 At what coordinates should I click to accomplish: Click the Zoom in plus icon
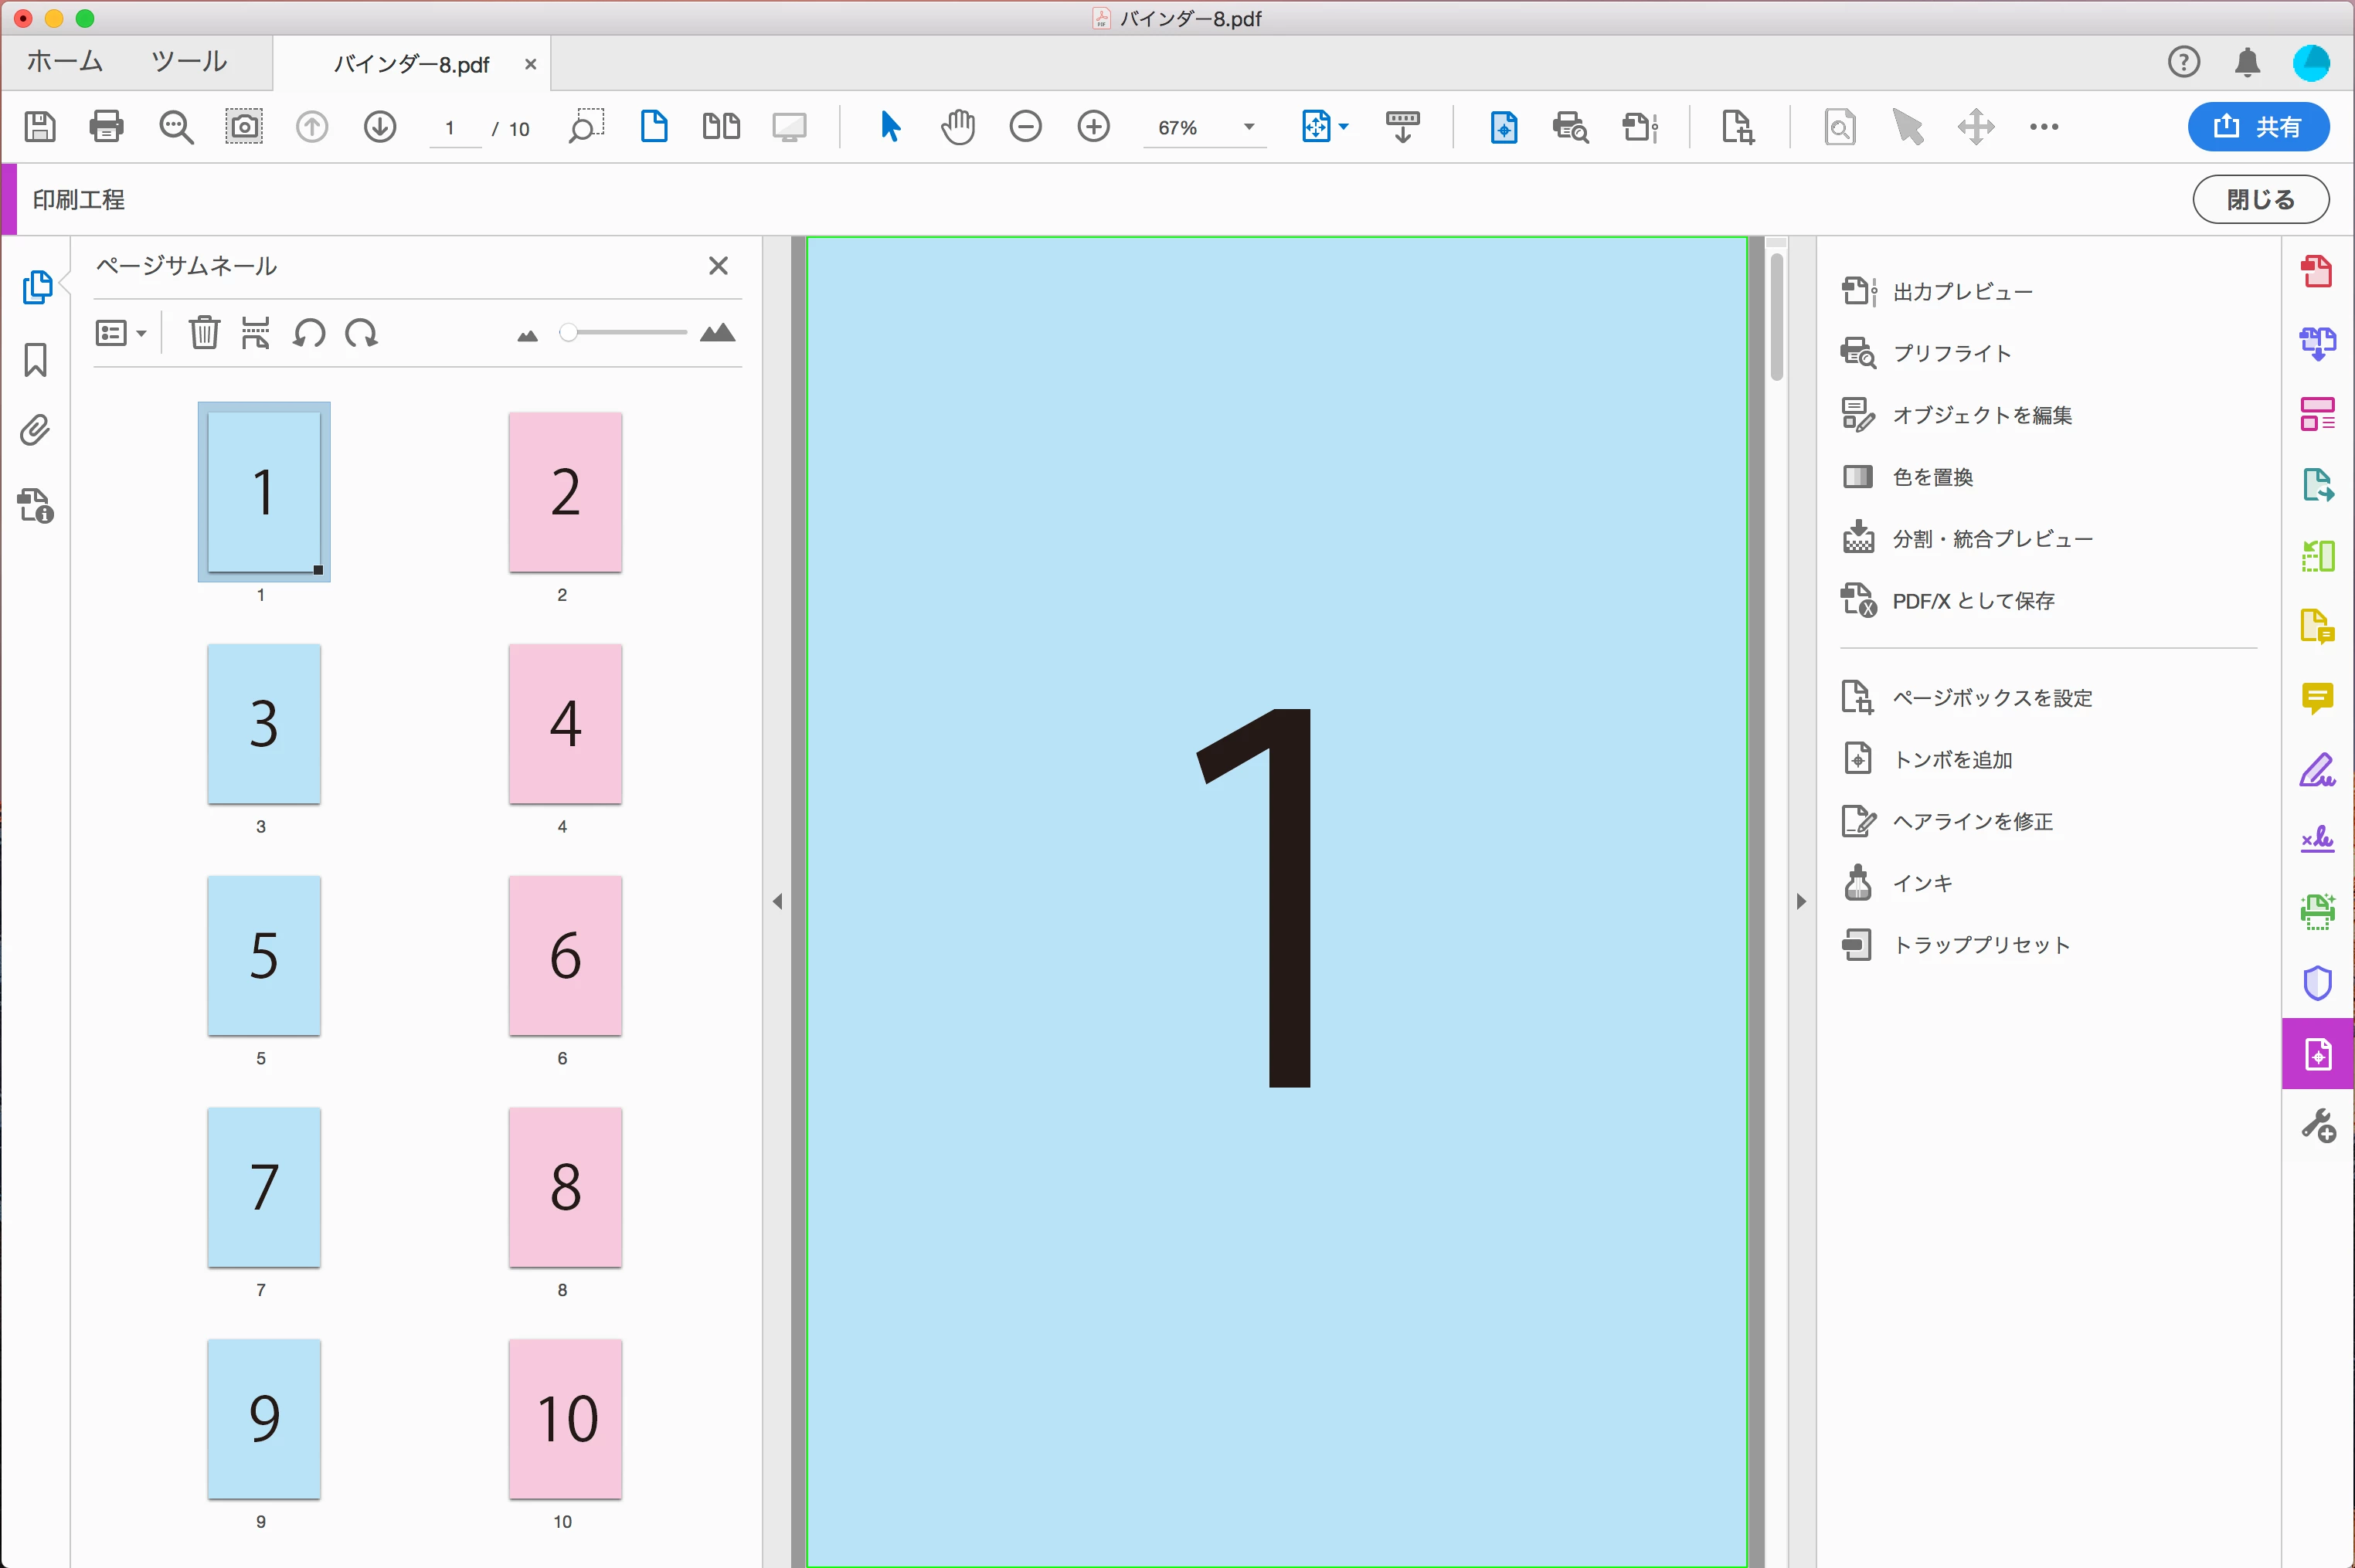[1093, 127]
